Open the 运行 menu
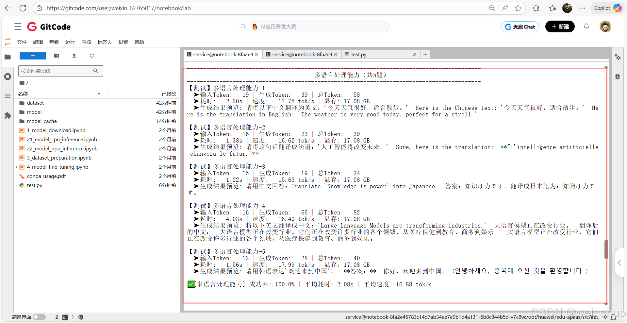The width and height of the screenshot is (627, 323). coord(70,42)
